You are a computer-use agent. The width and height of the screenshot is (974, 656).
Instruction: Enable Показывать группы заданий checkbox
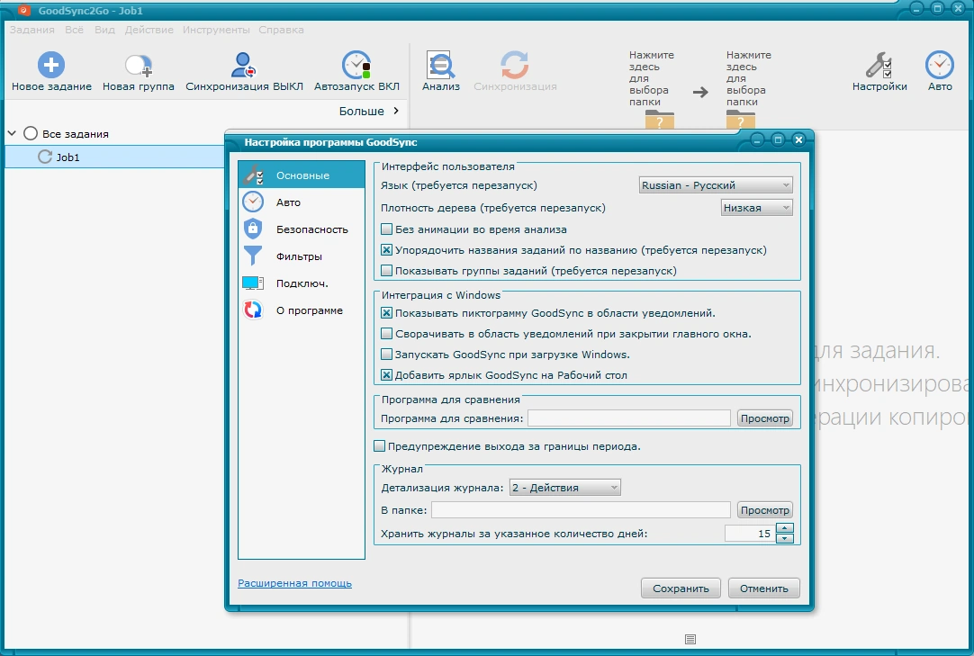coord(386,271)
